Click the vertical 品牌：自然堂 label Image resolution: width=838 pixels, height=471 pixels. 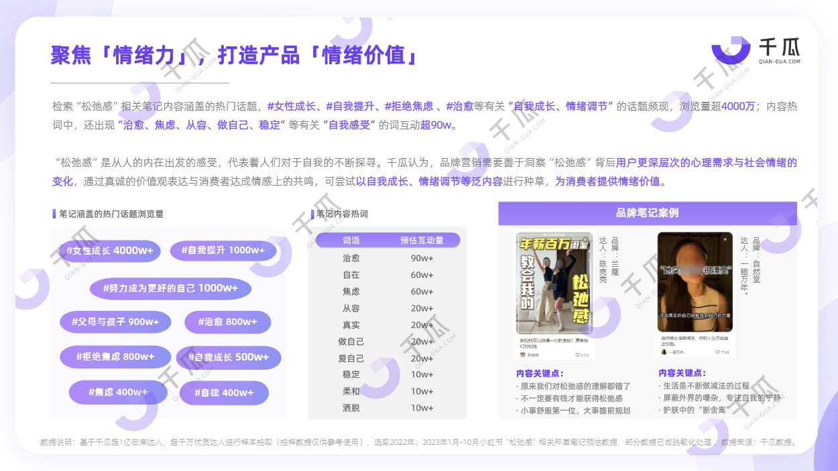click(756, 261)
